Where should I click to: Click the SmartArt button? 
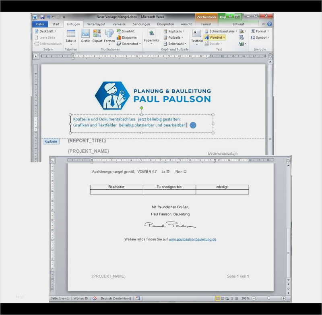pos(126,31)
